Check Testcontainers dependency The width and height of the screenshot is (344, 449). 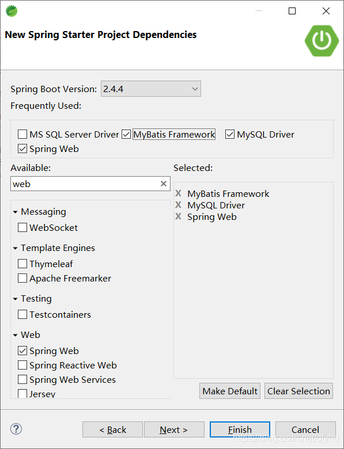[x=22, y=314]
